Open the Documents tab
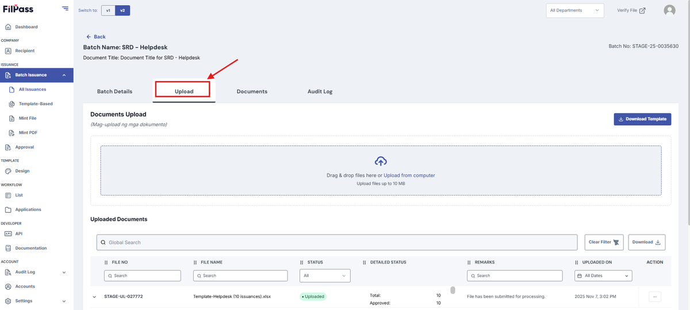The height and width of the screenshot is (310, 690). coord(252,91)
